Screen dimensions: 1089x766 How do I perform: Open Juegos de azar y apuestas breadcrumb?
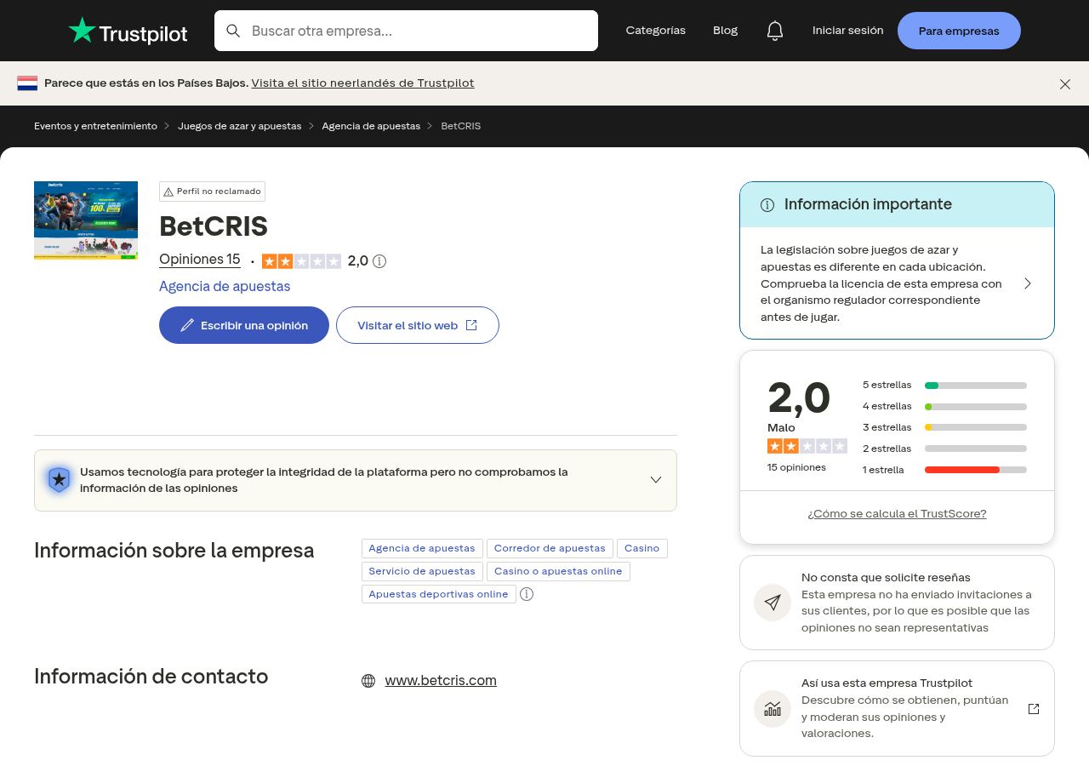[x=239, y=126]
